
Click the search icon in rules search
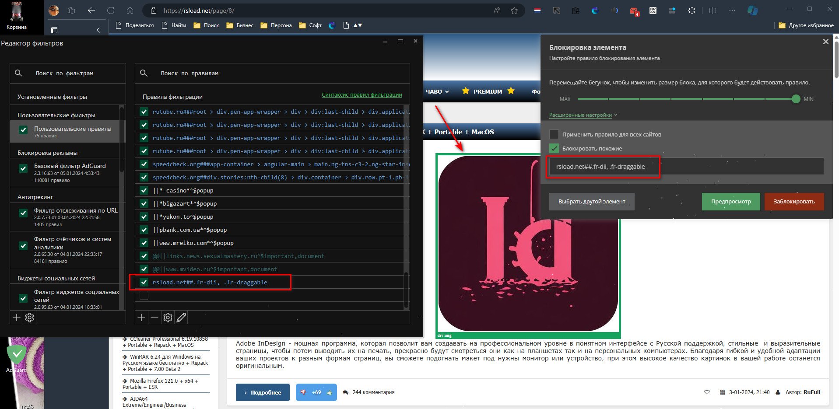144,73
